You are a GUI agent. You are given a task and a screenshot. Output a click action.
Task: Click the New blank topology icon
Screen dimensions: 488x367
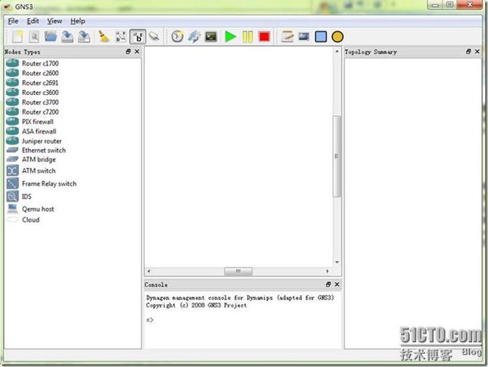pos(17,37)
